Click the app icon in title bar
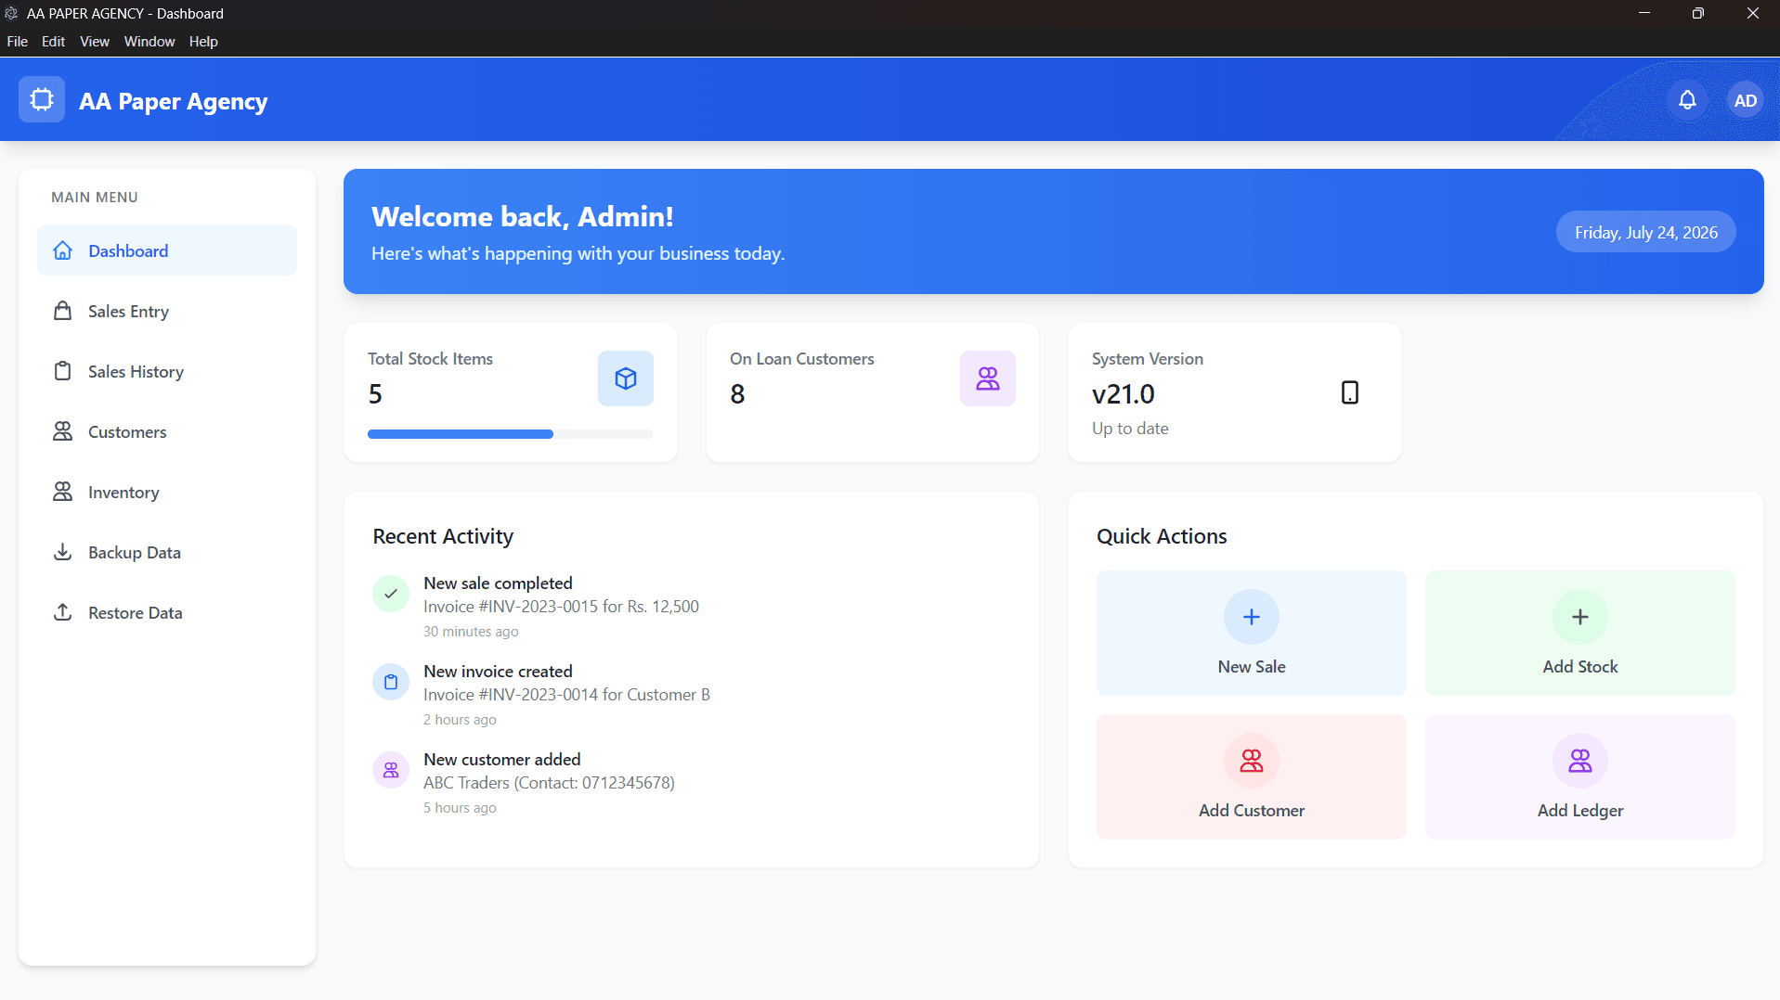Screen dimensions: 1780x1000 tap(11, 13)
